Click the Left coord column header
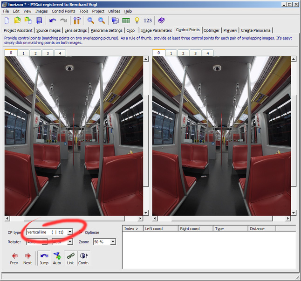 (x=159, y=229)
